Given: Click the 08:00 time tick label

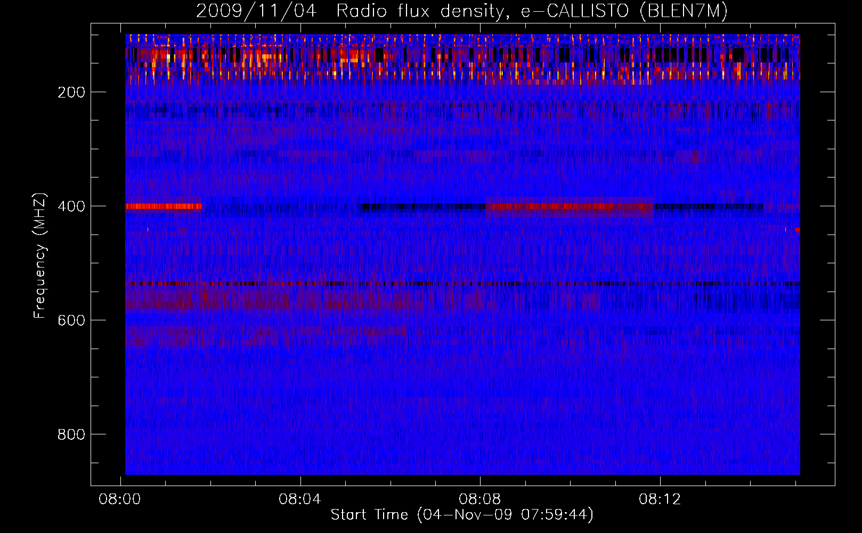Looking at the screenshot, I should tap(120, 499).
